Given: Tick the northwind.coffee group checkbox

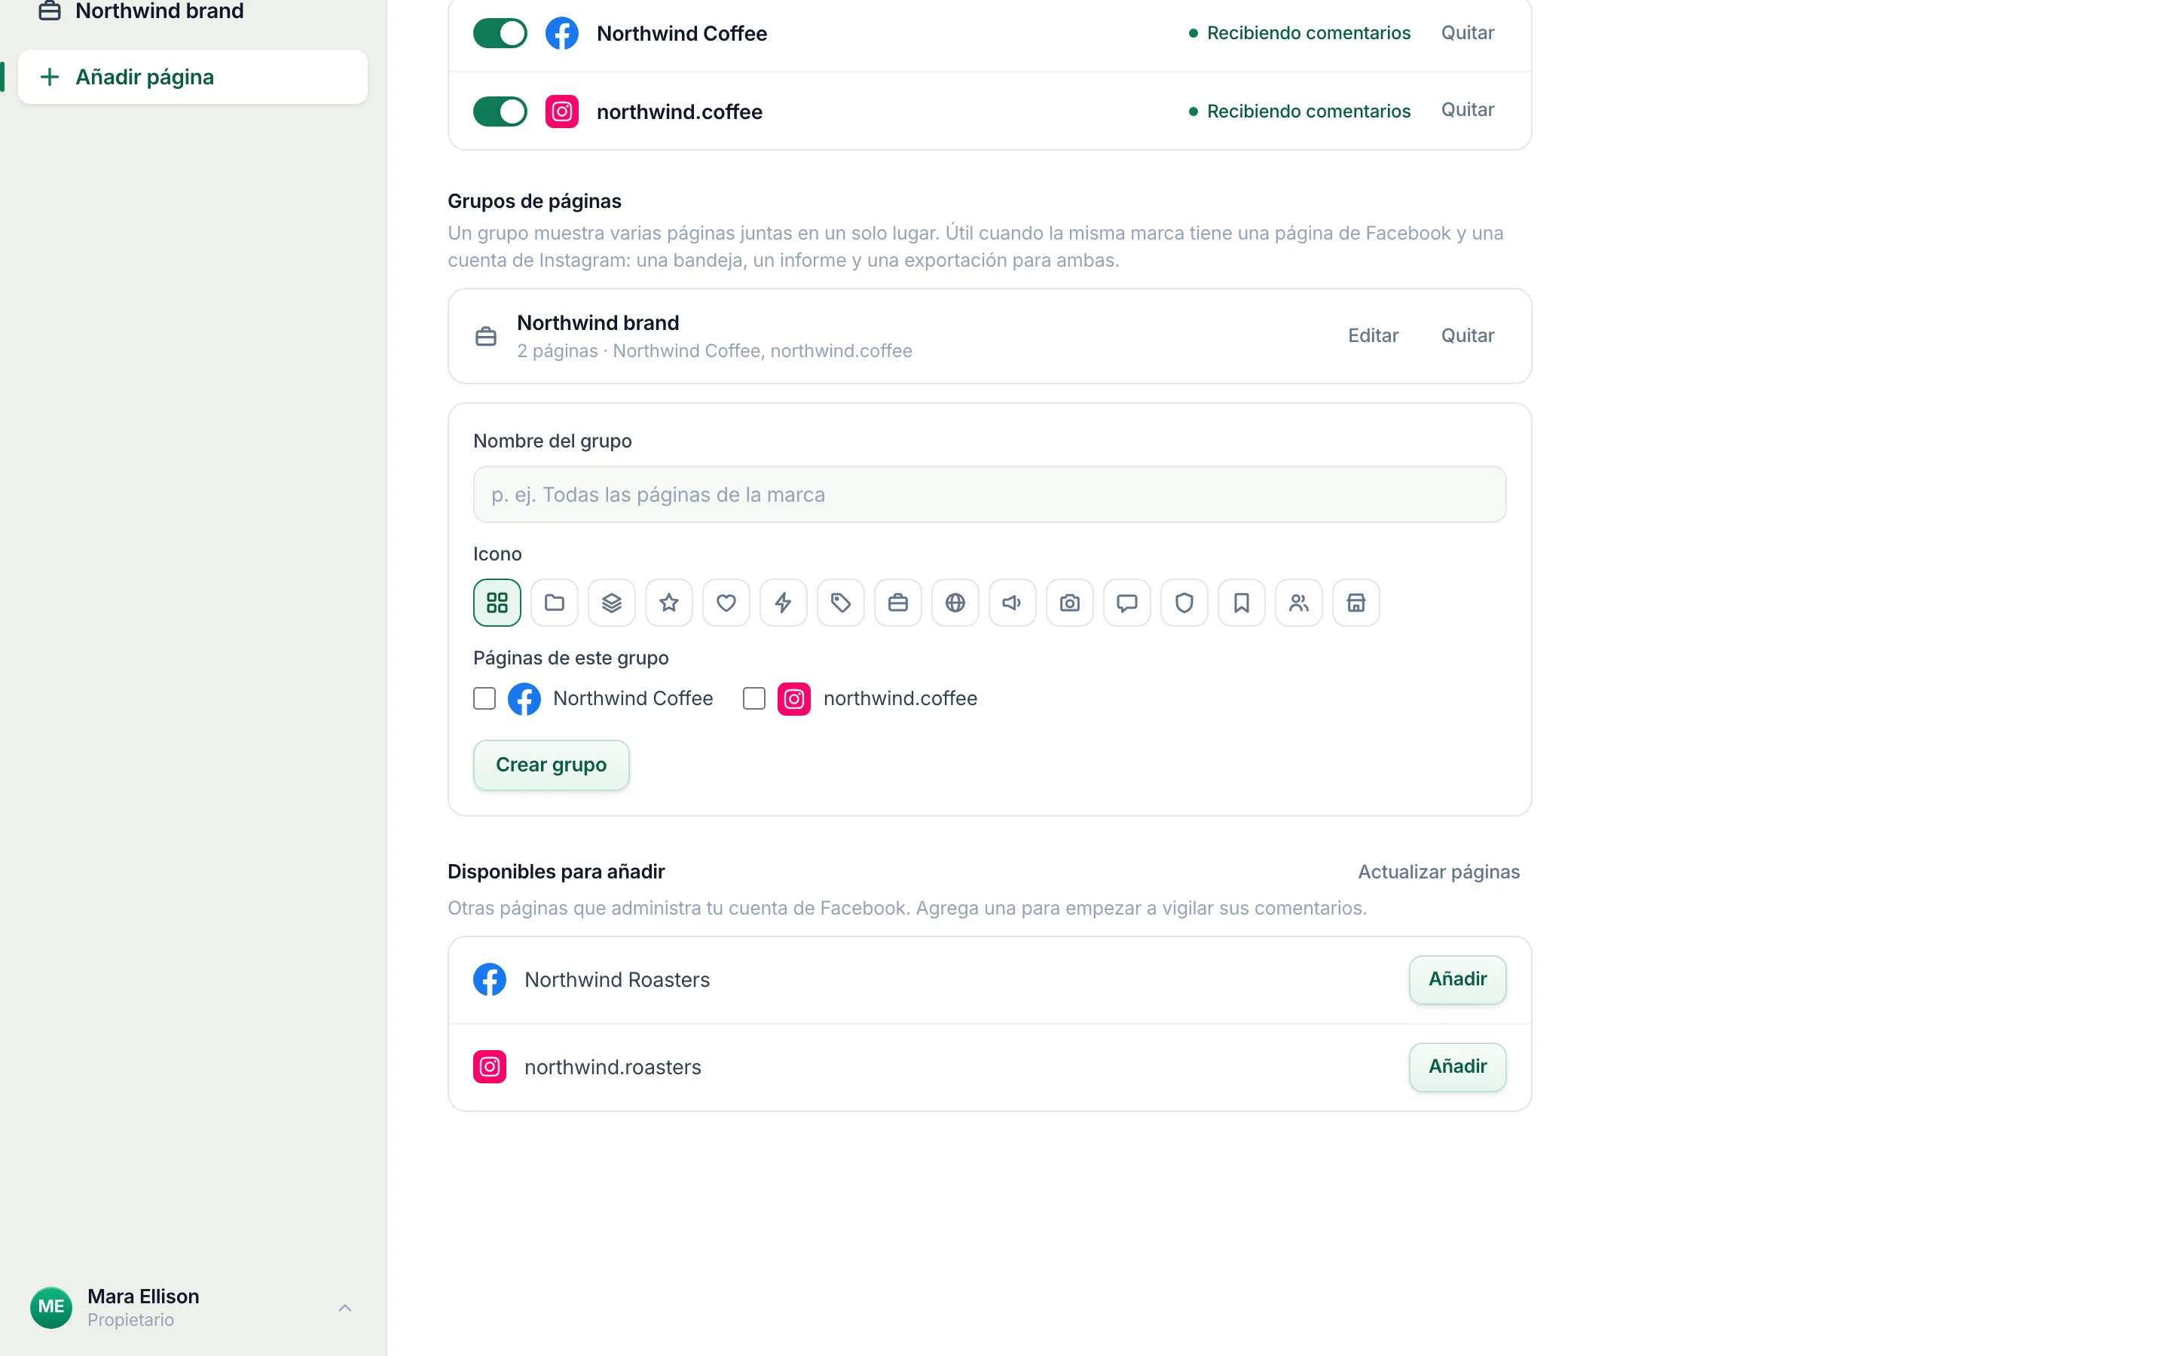Looking at the screenshot, I should [754, 698].
